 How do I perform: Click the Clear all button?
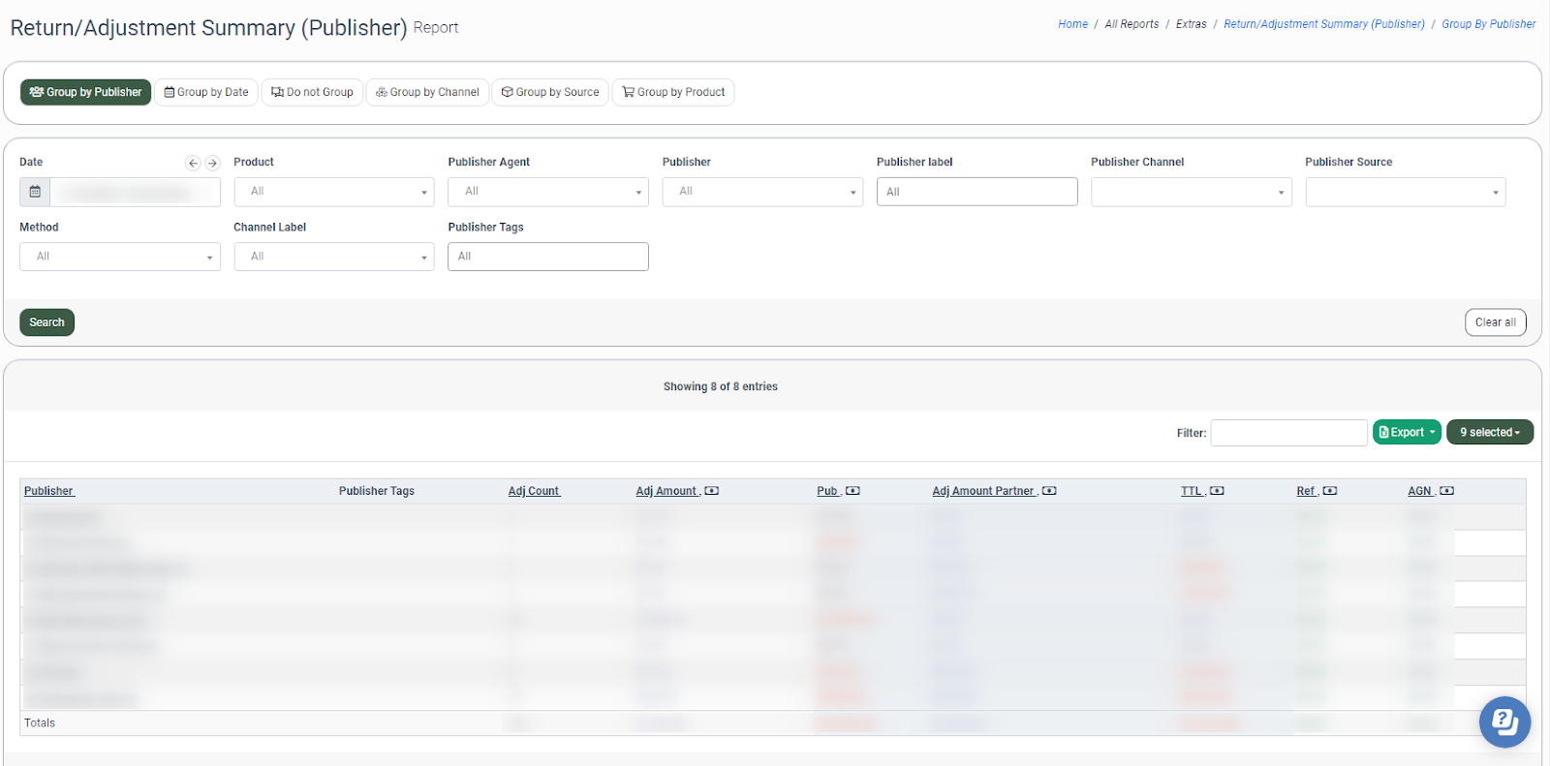[x=1495, y=322]
